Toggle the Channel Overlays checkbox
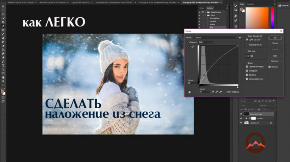 (x=247, y=67)
